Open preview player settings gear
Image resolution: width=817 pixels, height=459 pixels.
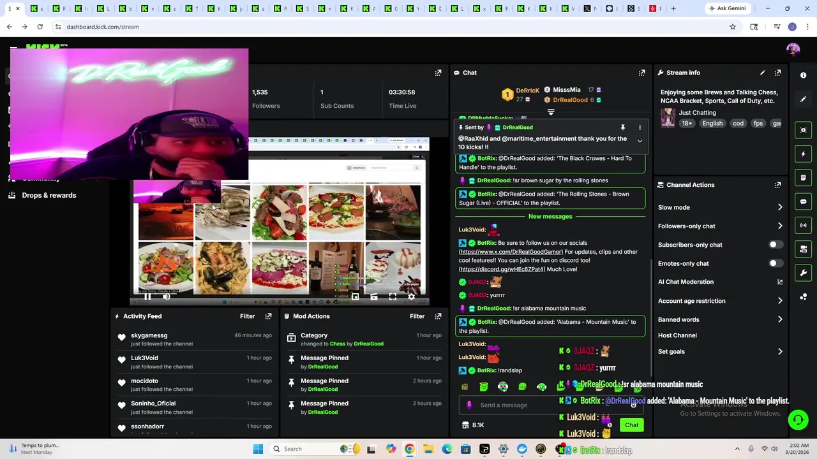(412, 296)
